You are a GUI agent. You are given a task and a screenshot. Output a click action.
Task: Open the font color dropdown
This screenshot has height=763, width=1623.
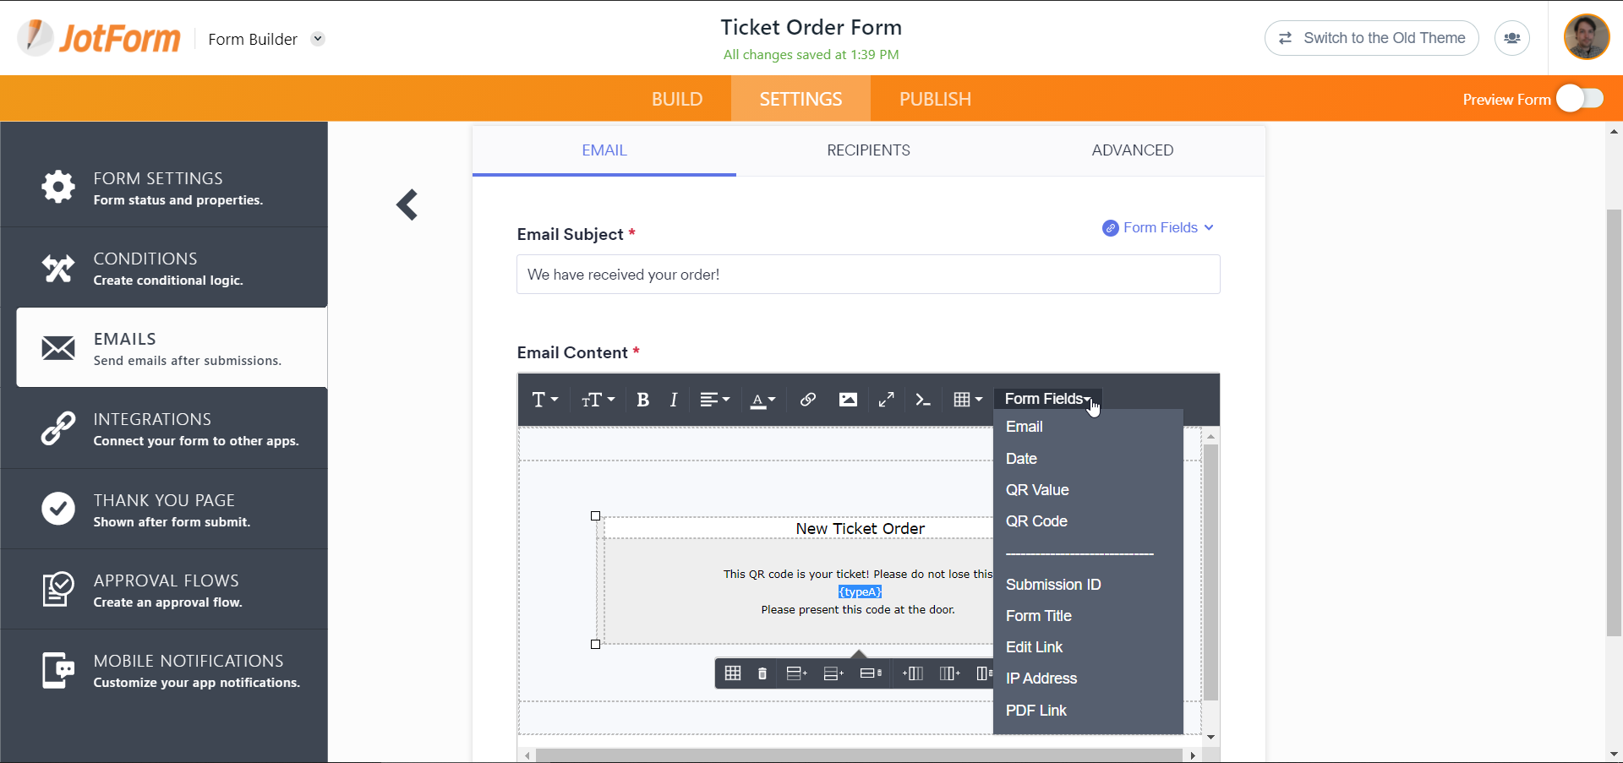pyautogui.click(x=762, y=400)
